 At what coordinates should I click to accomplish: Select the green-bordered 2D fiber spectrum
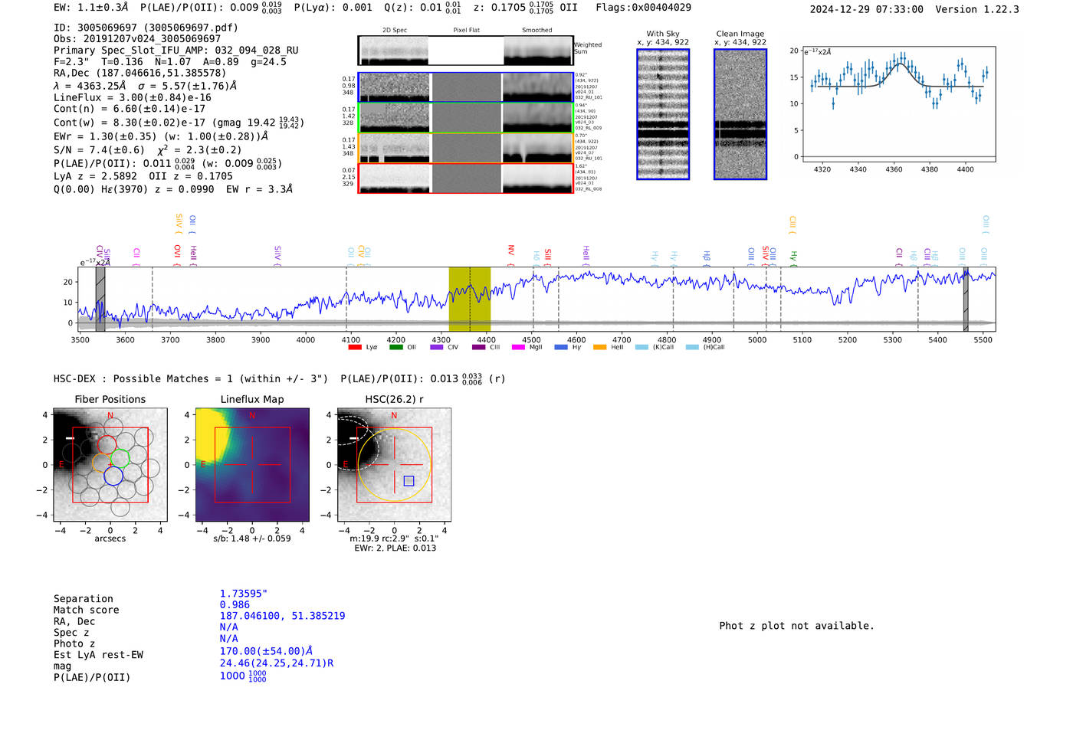(x=465, y=118)
